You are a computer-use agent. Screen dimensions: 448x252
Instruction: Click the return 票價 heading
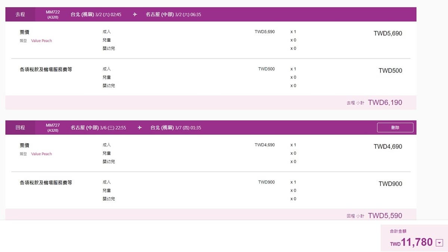click(x=24, y=146)
